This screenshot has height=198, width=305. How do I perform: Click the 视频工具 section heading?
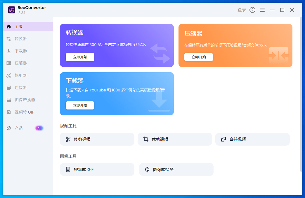coord(68,126)
